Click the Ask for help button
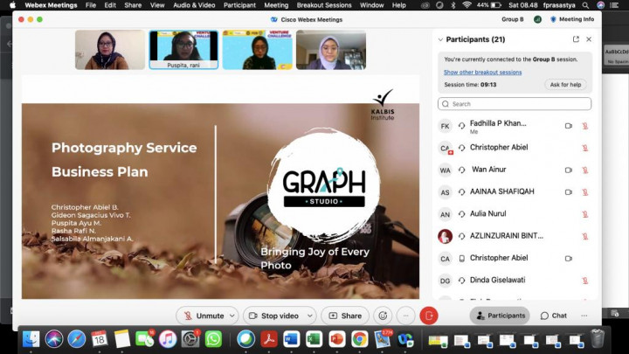 [x=564, y=85]
